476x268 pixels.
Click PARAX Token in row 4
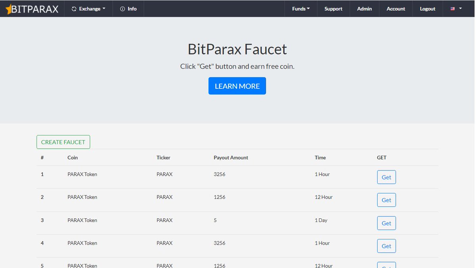(x=82, y=243)
